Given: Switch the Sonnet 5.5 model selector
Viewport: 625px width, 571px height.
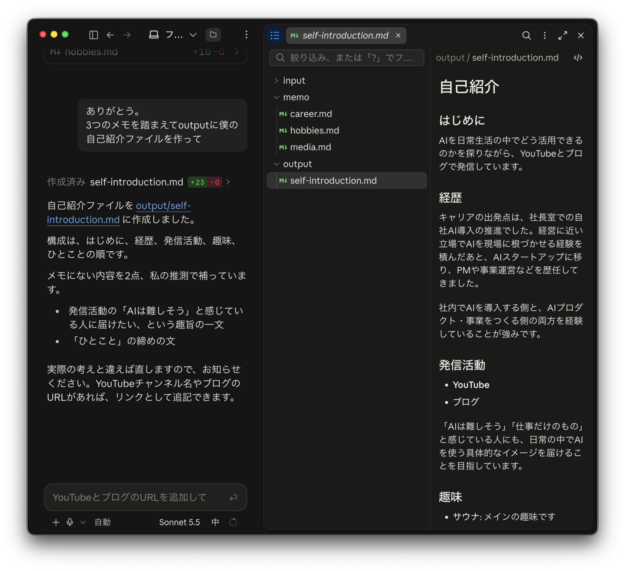Looking at the screenshot, I should click(179, 522).
